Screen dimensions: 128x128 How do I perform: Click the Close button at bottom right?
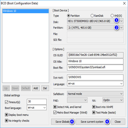pyautogui.click(x=118, y=122)
